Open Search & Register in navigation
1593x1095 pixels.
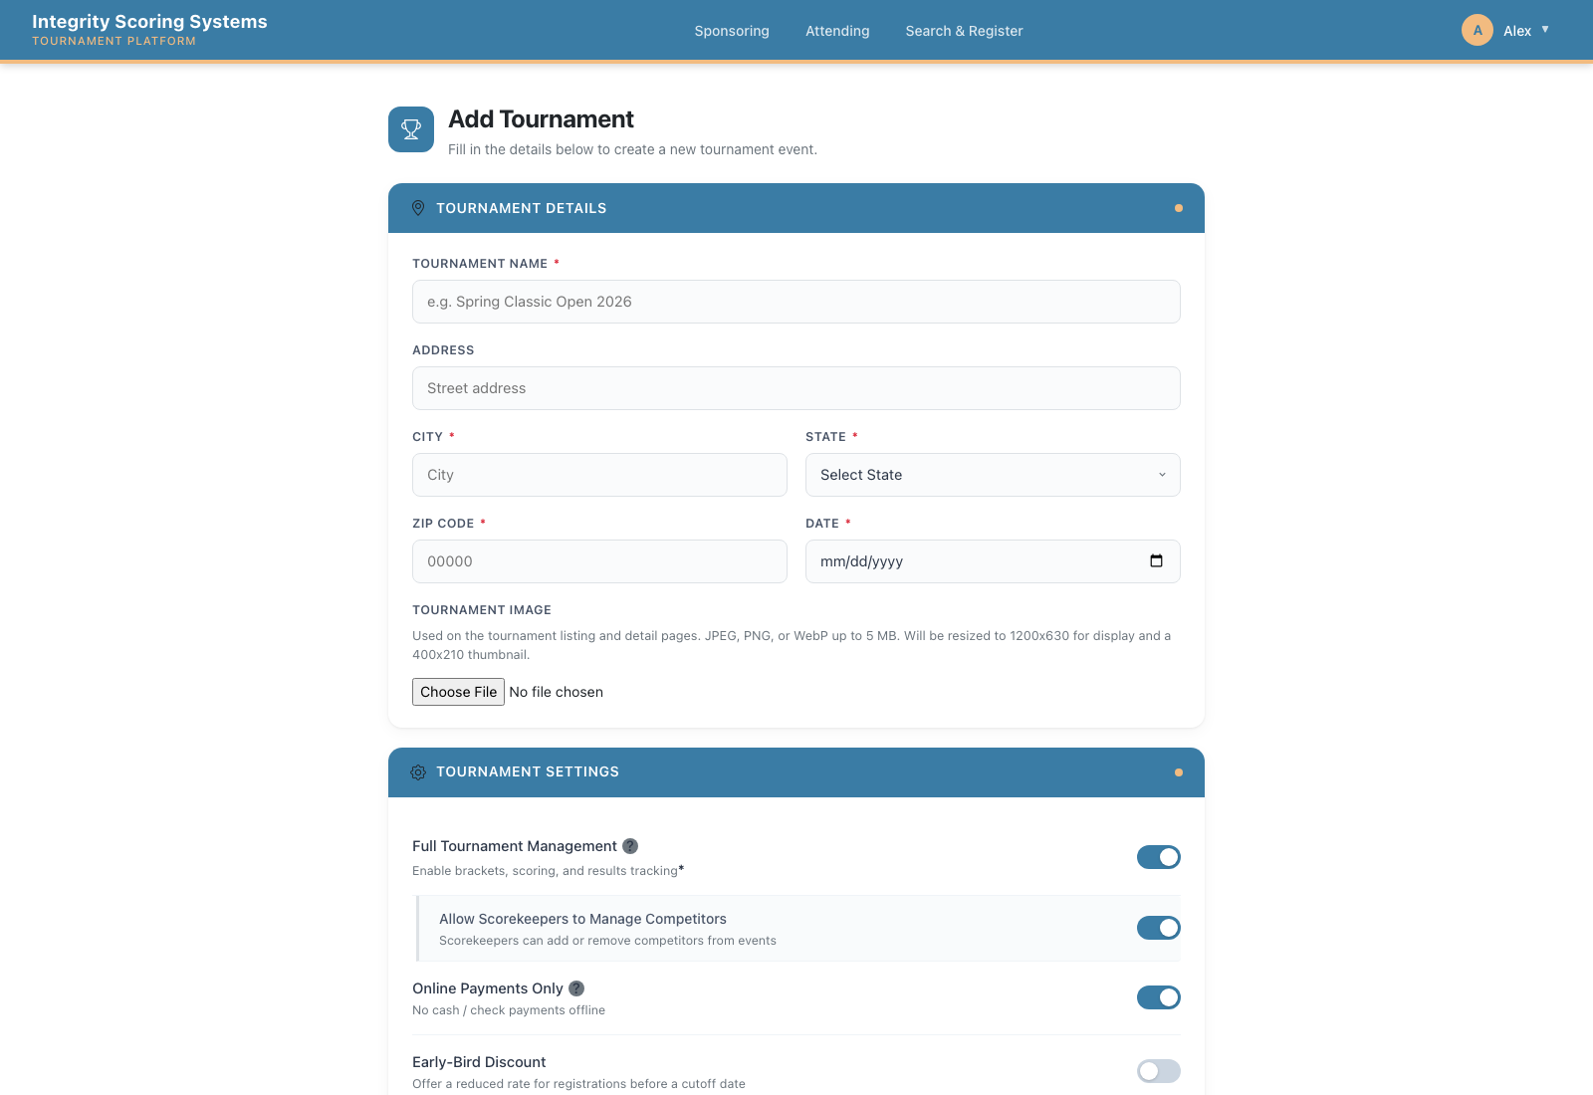964,31
